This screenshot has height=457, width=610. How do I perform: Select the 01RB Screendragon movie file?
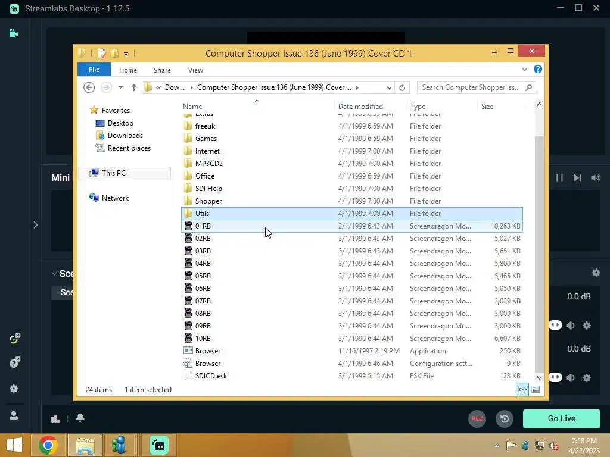[x=351, y=226]
